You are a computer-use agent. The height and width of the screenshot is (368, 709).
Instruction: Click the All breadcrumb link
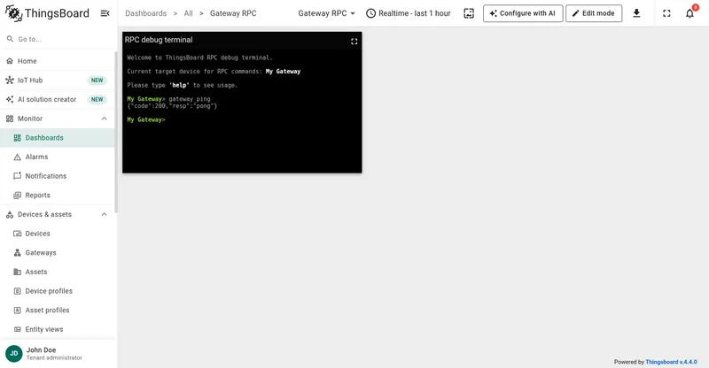tap(188, 13)
